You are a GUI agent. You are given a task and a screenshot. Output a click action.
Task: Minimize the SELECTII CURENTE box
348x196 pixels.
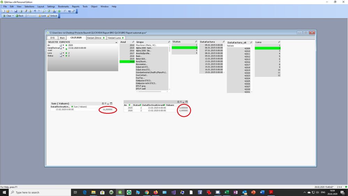coord(116,42)
